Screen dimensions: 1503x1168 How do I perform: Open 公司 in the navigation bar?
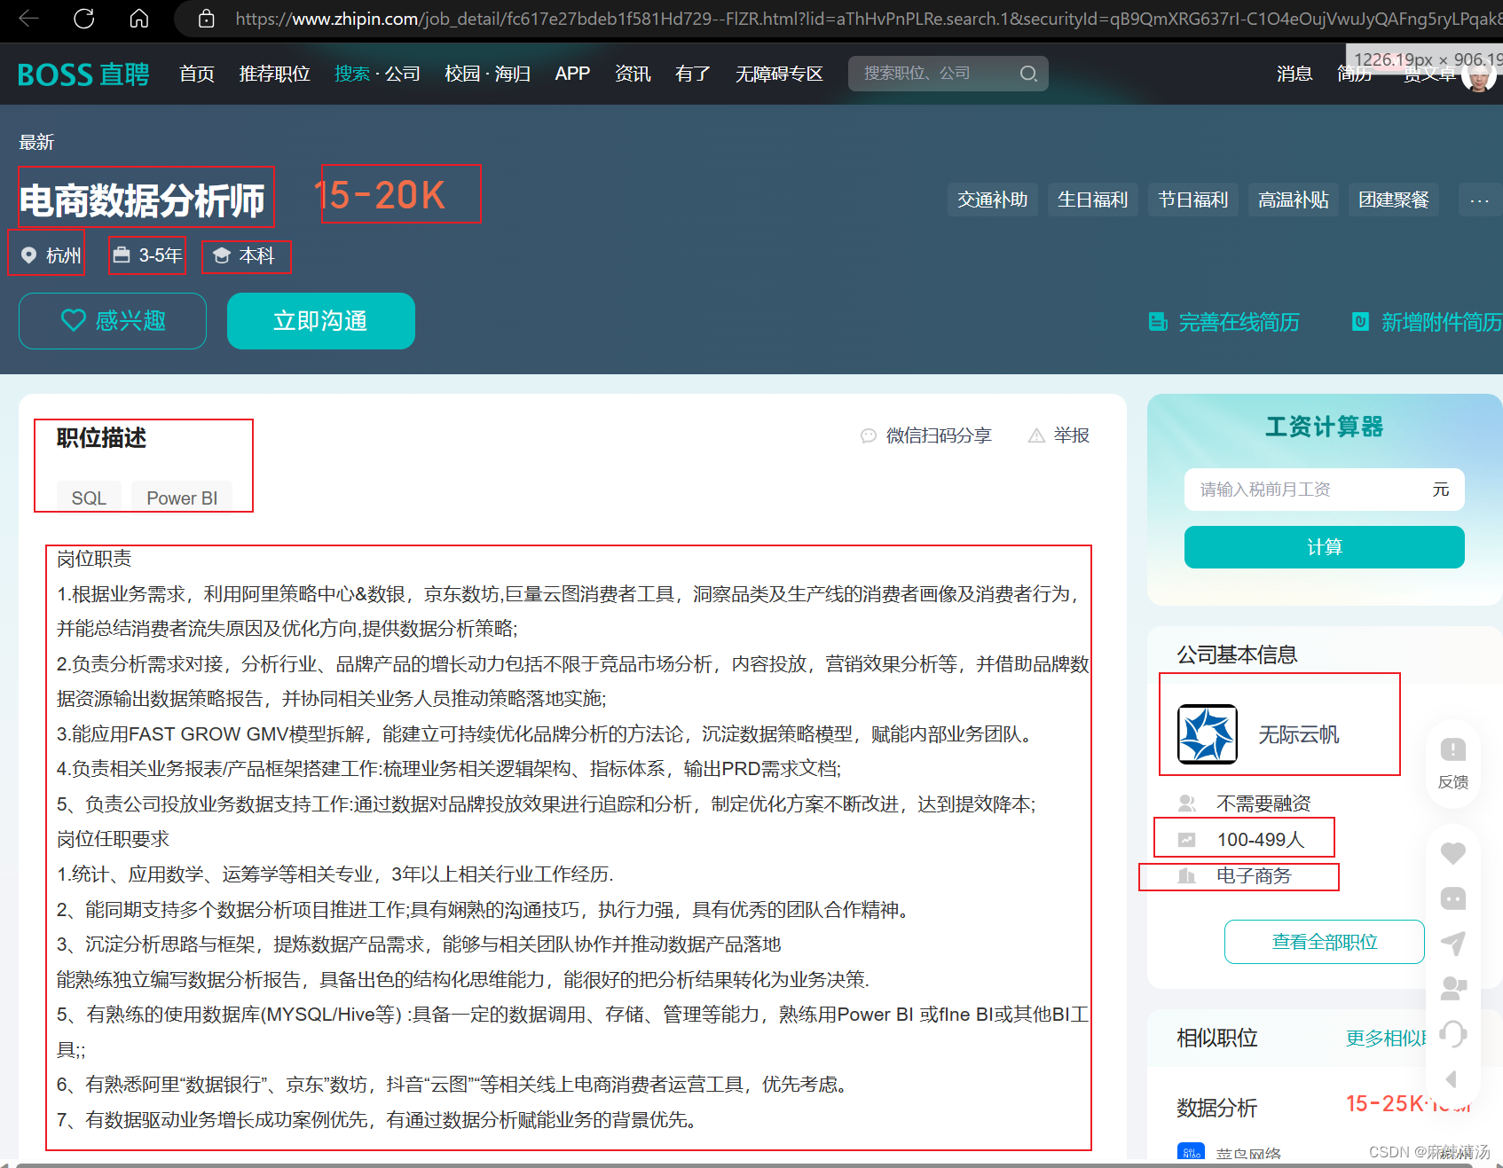pos(403,74)
